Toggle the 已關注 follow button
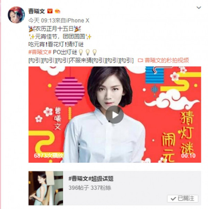 click(x=183, y=199)
